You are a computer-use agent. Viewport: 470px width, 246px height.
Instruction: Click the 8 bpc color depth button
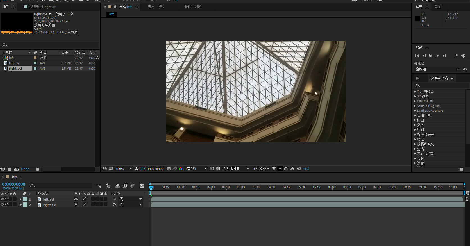pos(25,169)
